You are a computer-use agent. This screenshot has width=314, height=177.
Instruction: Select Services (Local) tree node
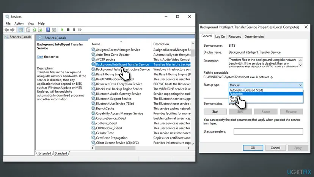pos(20,37)
